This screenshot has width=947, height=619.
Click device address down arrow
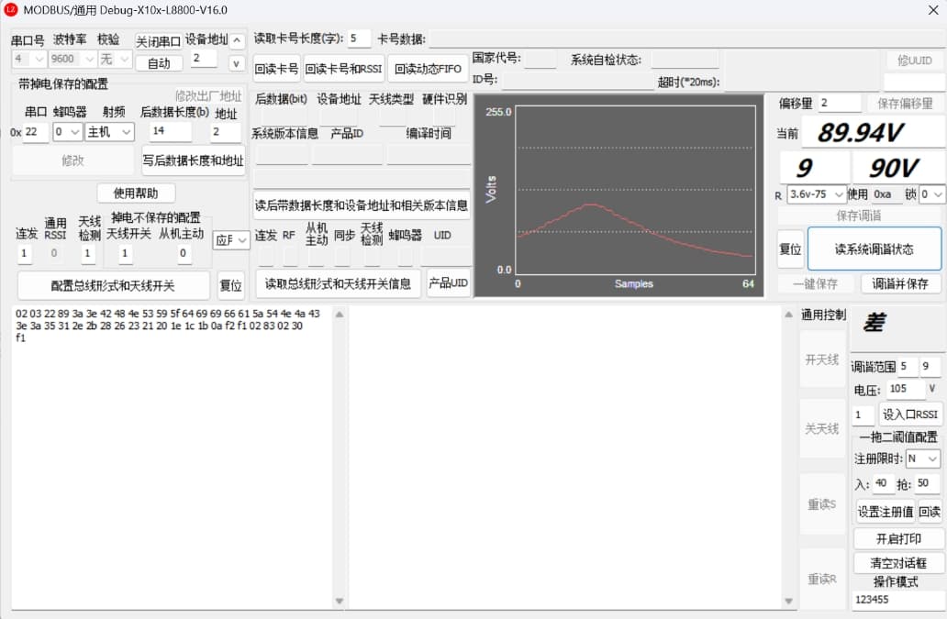(x=237, y=62)
